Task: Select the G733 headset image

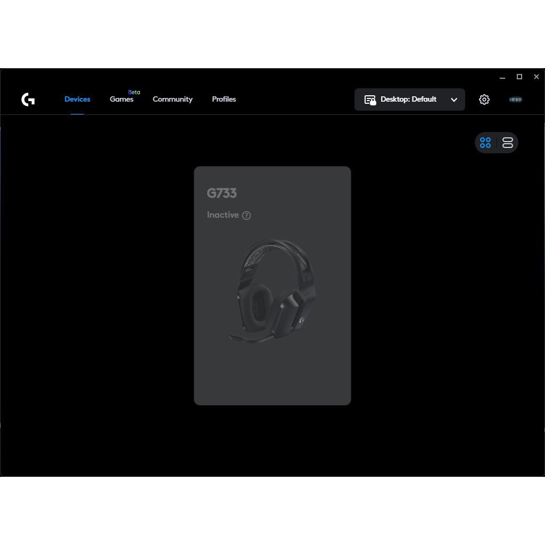Action: pyautogui.click(x=272, y=291)
